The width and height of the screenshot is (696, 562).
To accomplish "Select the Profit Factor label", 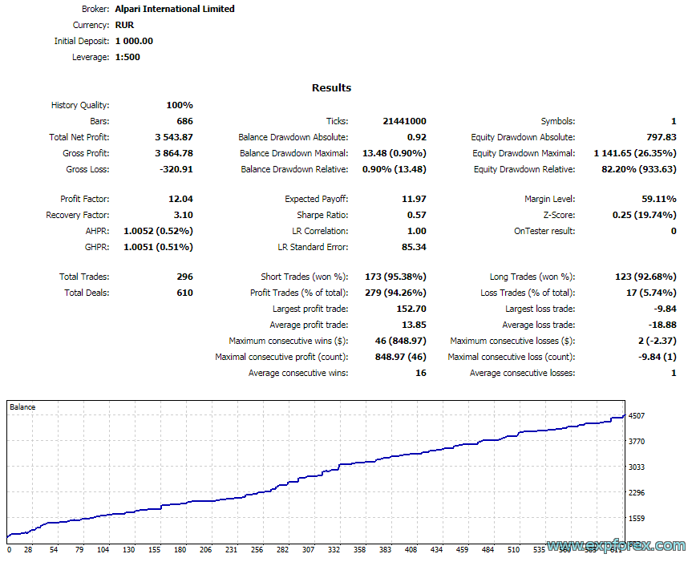I will [x=85, y=199].
